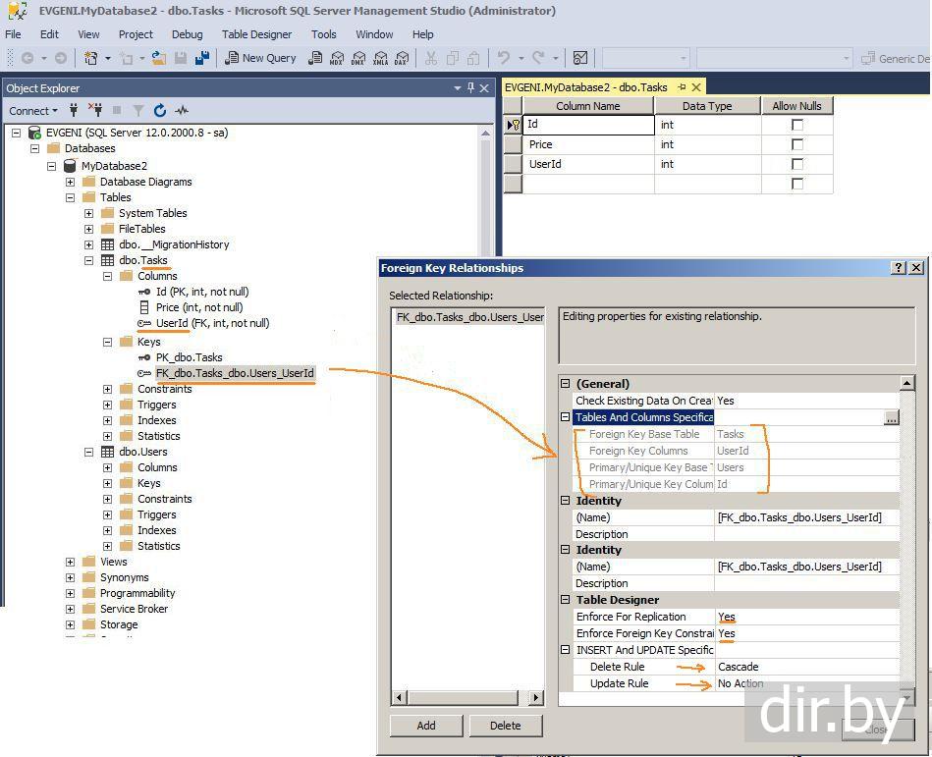
Task: Click the Add button in Foreign Key Relationships
Action: 425,726
